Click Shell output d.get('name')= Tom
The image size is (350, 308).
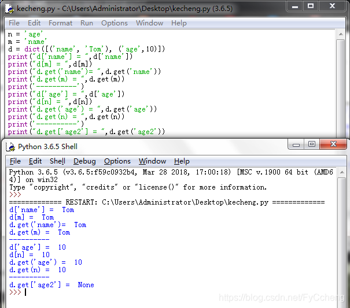point(48,225)
